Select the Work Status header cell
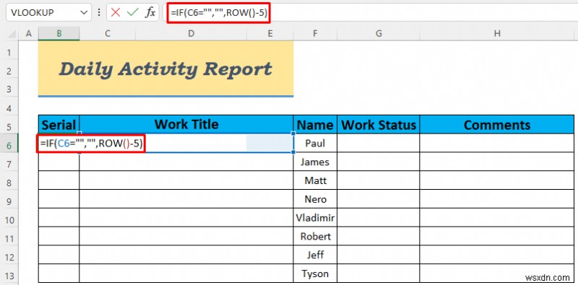Screen dimensions: 578x285 point(379,124)
